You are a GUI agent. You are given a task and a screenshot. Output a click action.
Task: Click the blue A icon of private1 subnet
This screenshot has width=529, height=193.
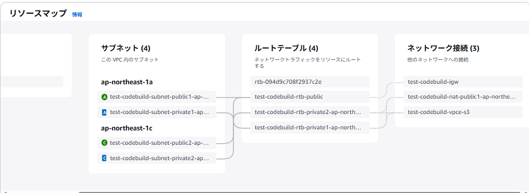point(104,112)
